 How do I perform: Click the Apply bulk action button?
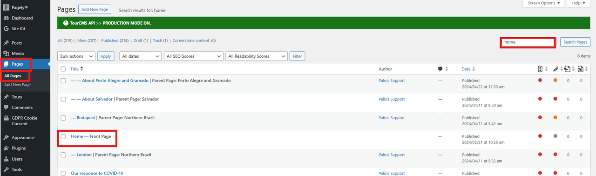(x=106, y=56)
